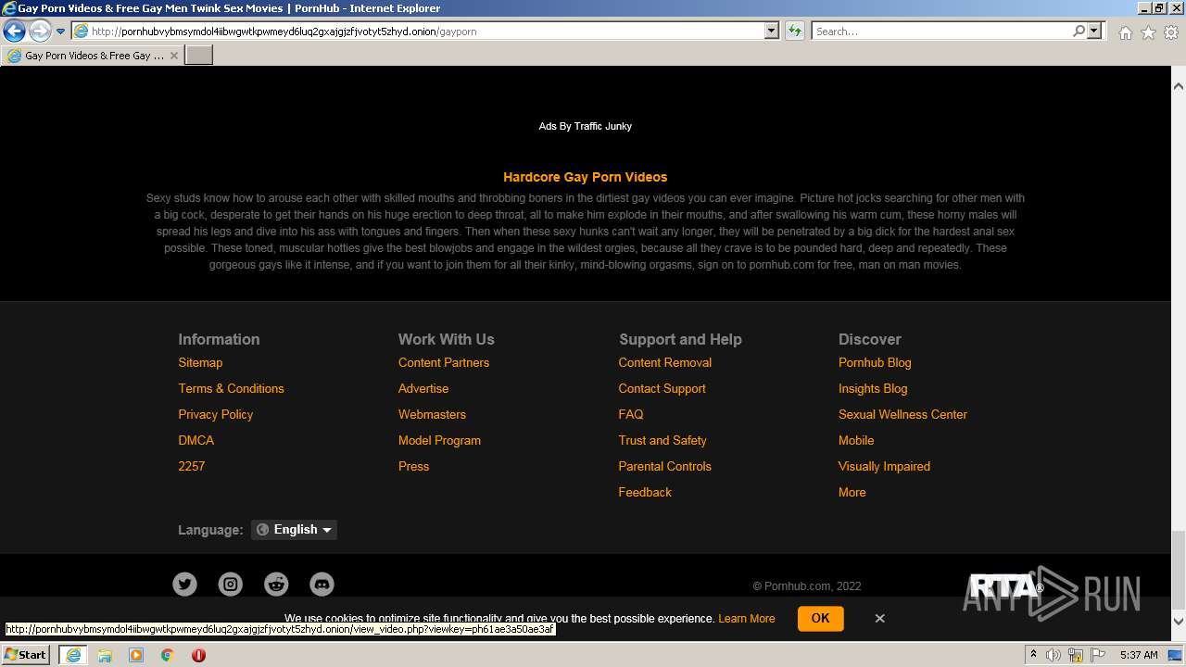1186x667 pixels.
Task: Open a new blank tab
Action: pos(199,56)
